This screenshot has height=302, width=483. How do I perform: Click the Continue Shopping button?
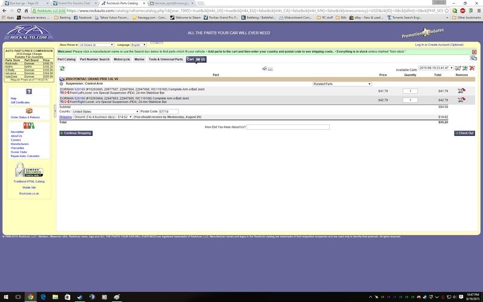click(76, 133)
